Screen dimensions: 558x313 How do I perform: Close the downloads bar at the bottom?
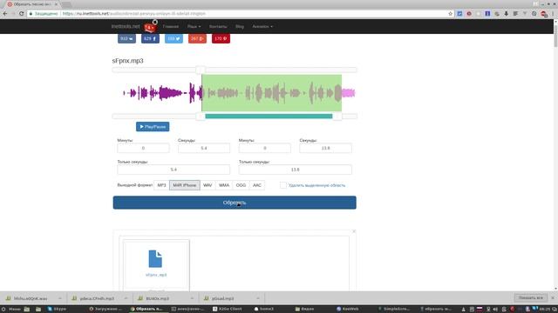[x=553, y=298]
